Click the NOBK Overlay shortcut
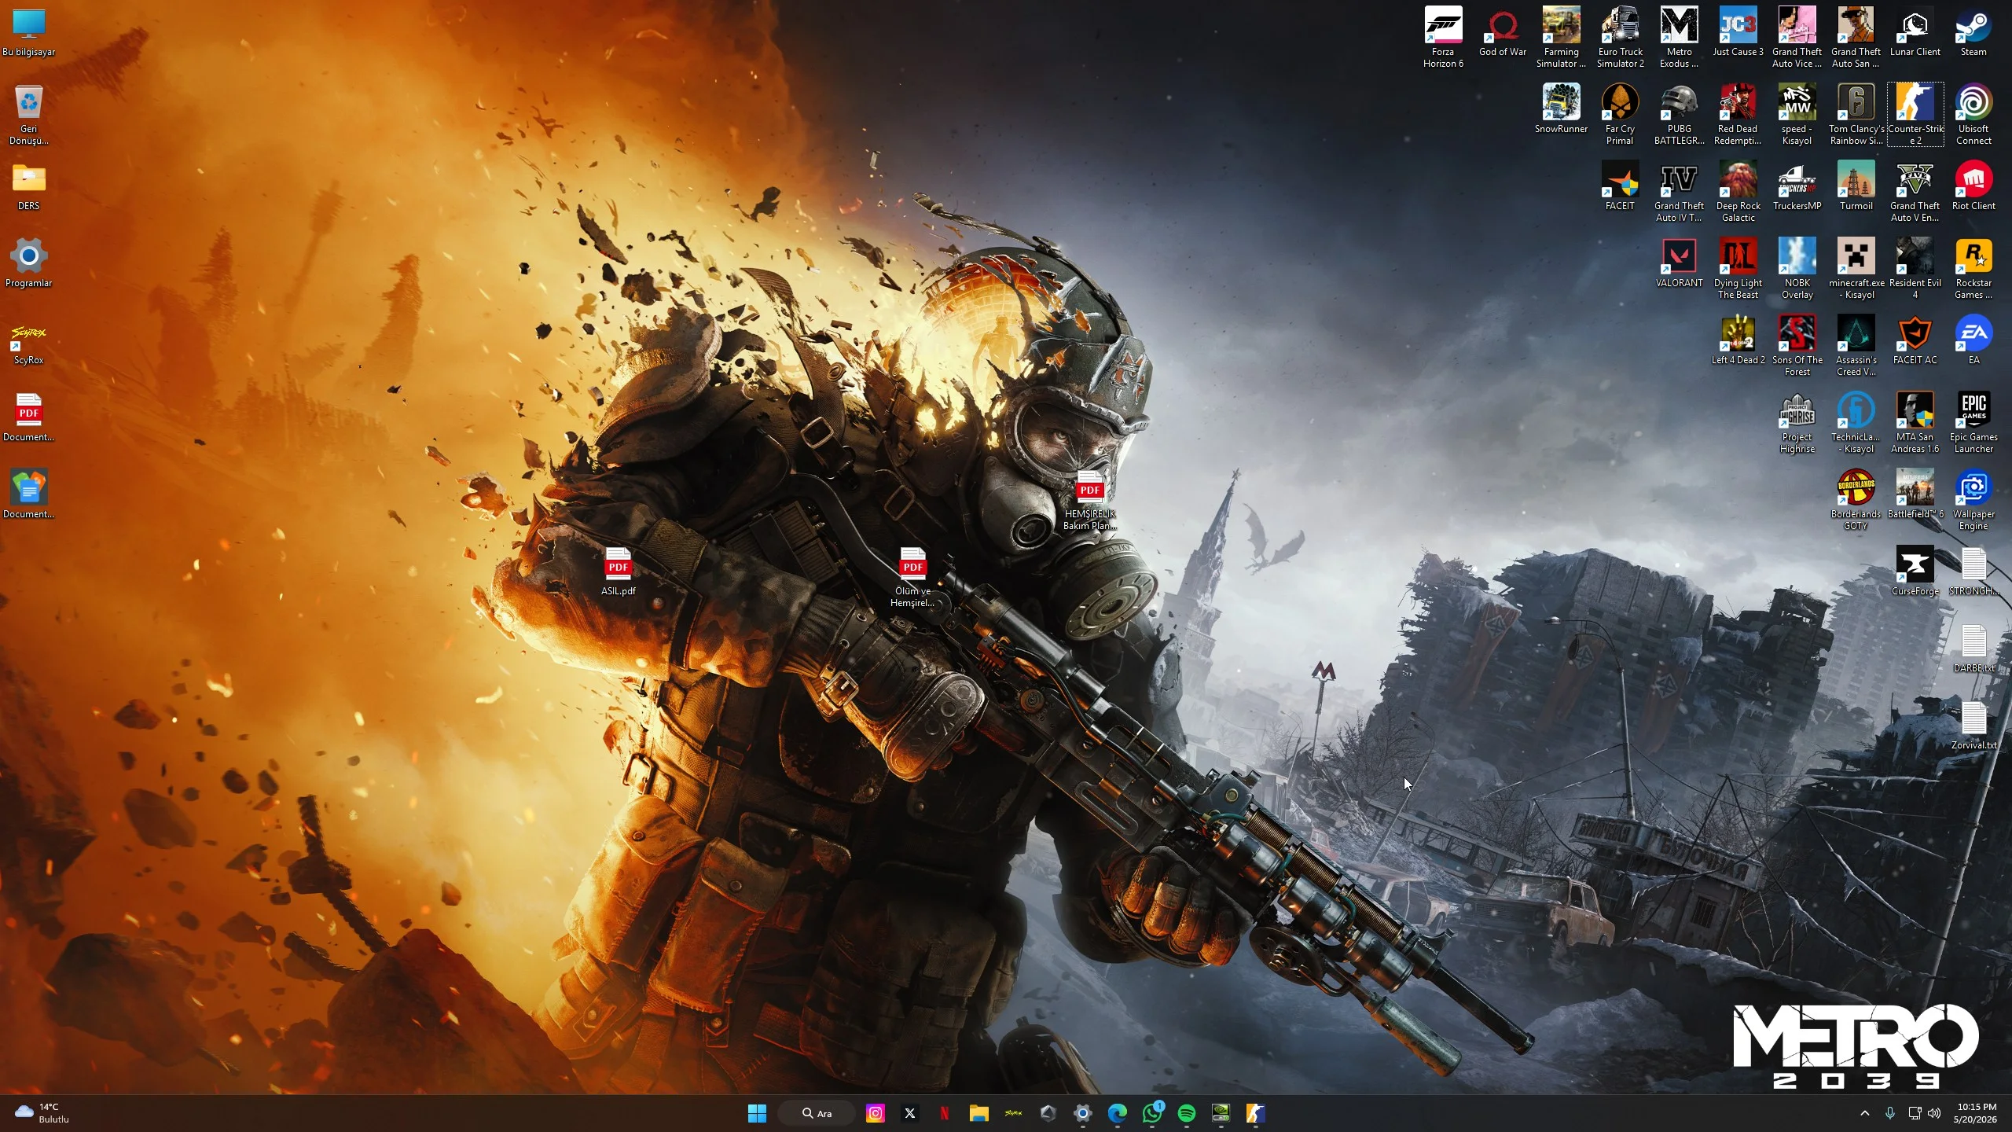Screen dimensions: 2012x1132 (1797, 268)
